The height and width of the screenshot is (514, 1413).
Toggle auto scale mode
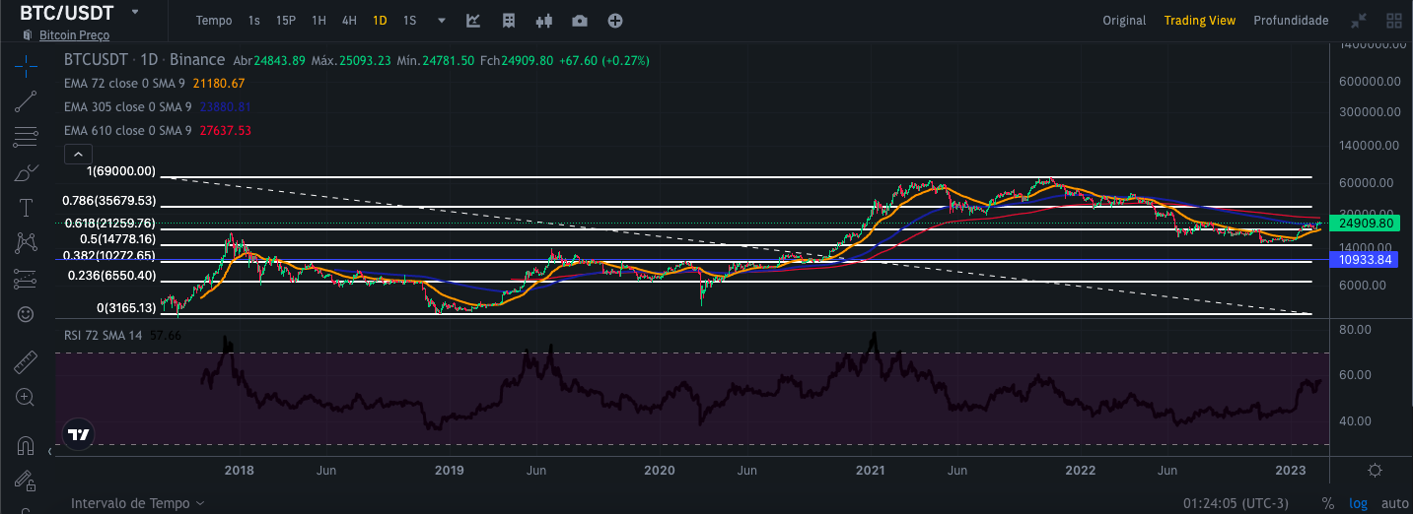point(1394,503)
